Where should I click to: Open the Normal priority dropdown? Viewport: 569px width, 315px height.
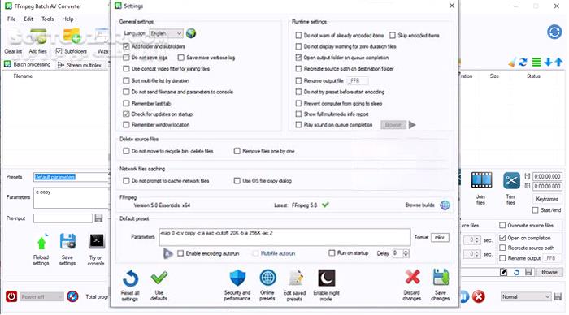(526, 296)
